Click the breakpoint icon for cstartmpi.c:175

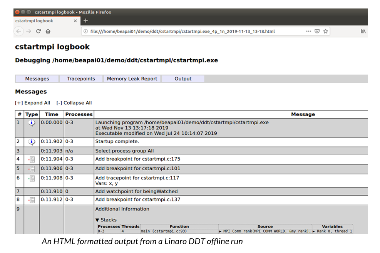tap(31, 159)
